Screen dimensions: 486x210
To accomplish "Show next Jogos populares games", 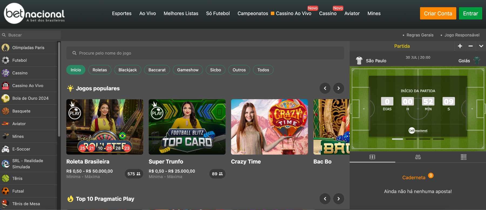I will [339, 88].
